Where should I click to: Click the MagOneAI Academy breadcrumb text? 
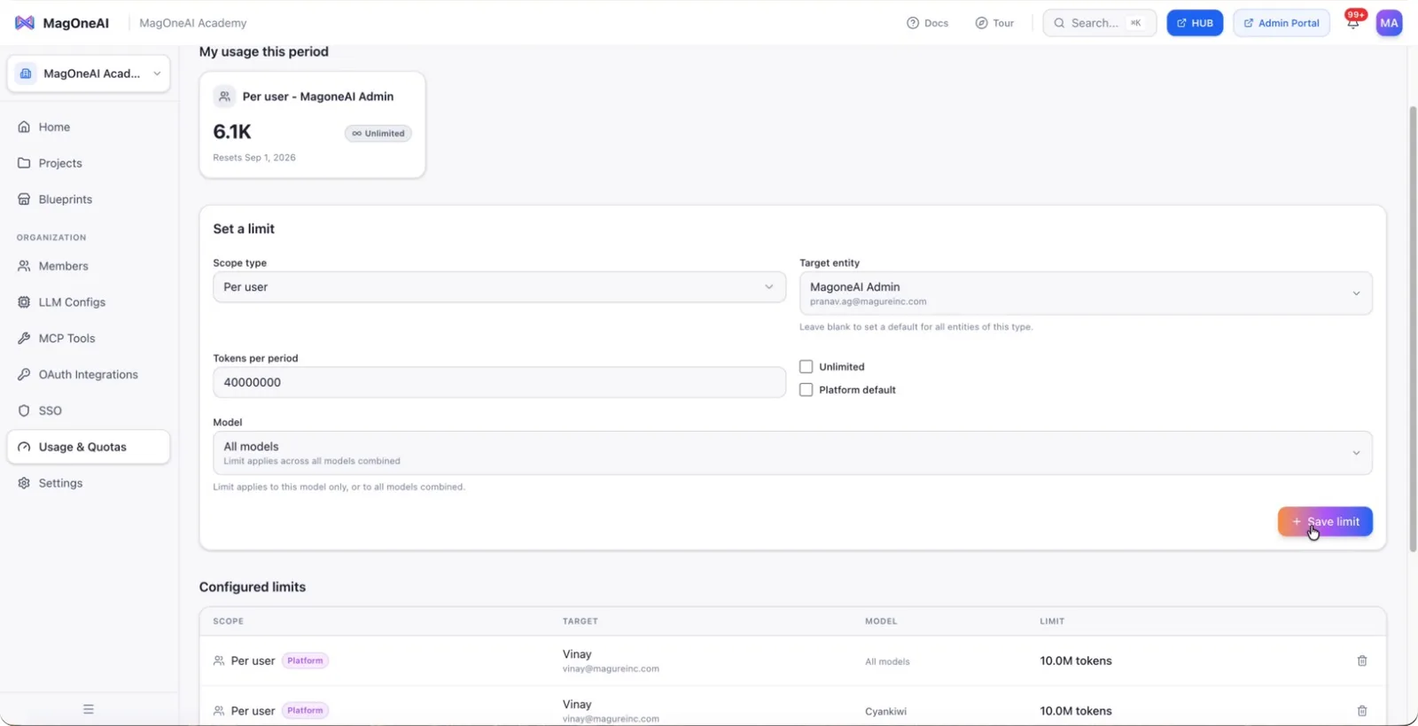[193, 23]
